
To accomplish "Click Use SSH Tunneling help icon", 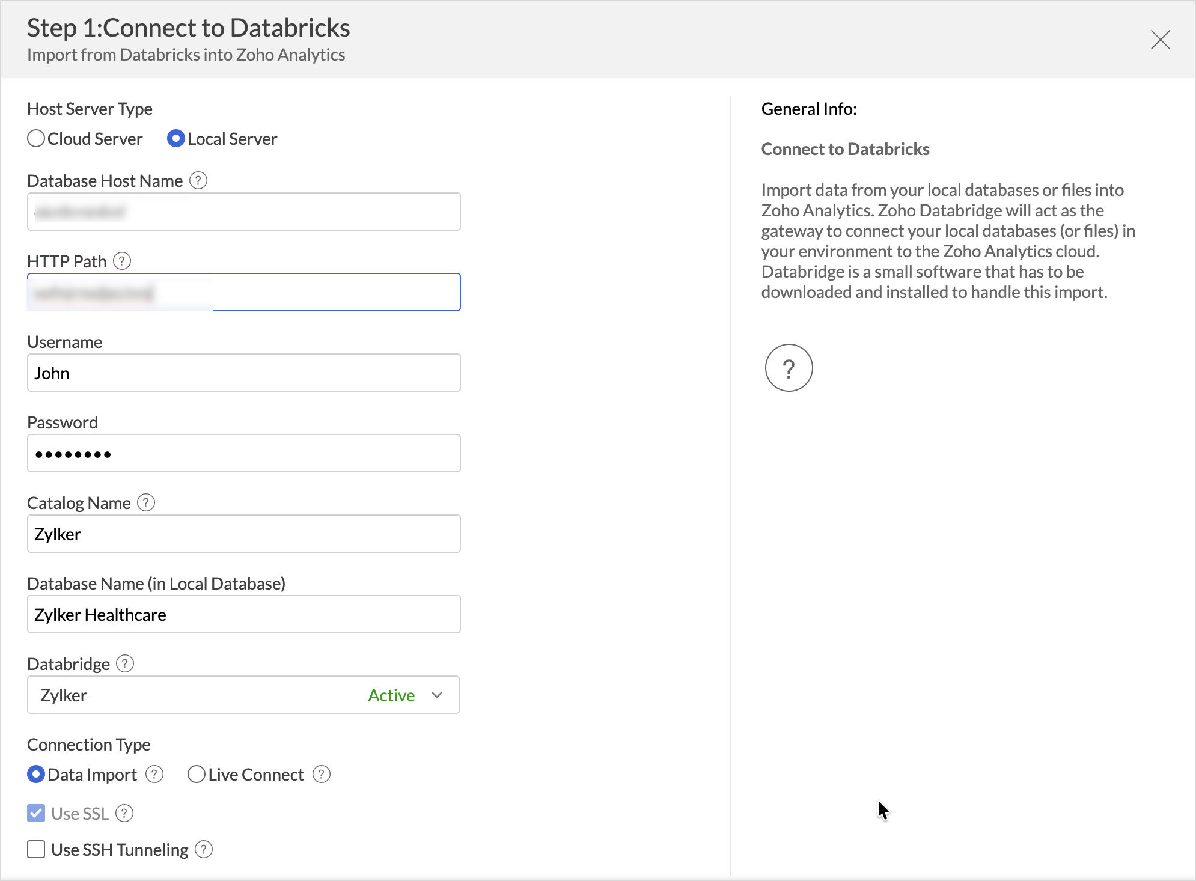I will pos(204,849).
